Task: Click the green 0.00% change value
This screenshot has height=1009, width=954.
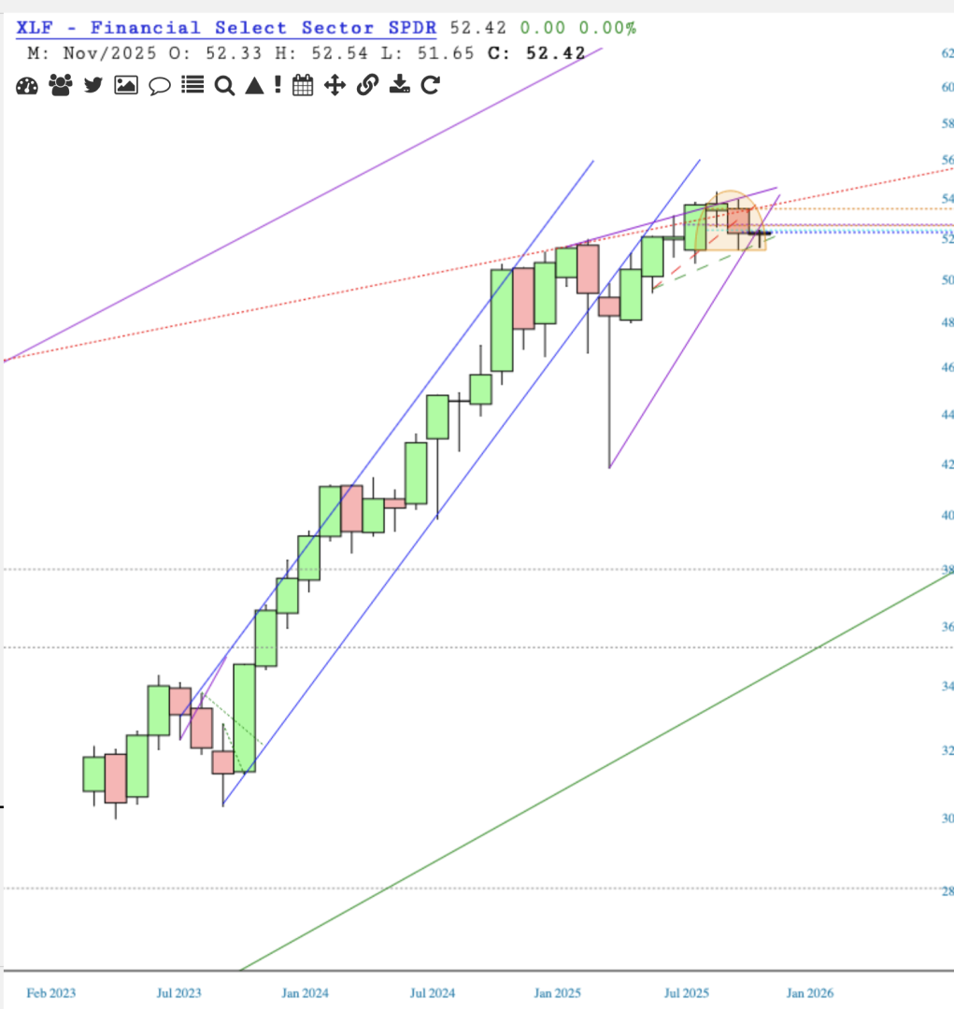Action: click(x=607, y=28)
